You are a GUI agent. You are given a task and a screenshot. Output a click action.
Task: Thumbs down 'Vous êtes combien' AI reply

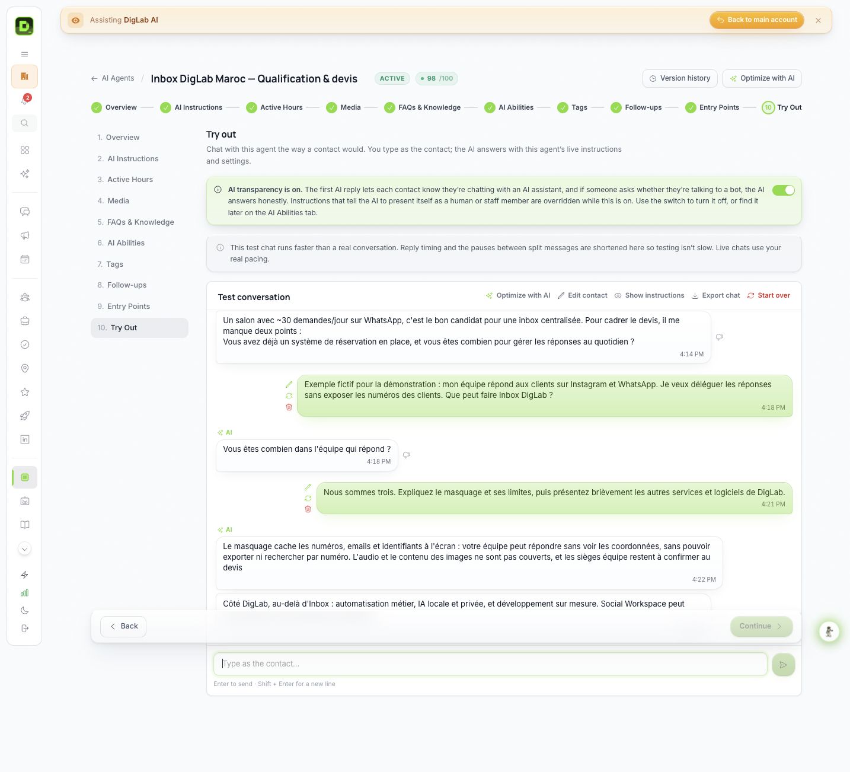406,455
